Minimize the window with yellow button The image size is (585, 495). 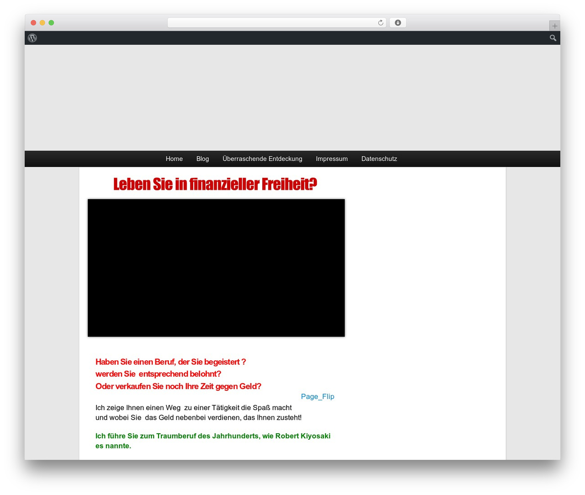pyautogui.click(x=43, y=23)
